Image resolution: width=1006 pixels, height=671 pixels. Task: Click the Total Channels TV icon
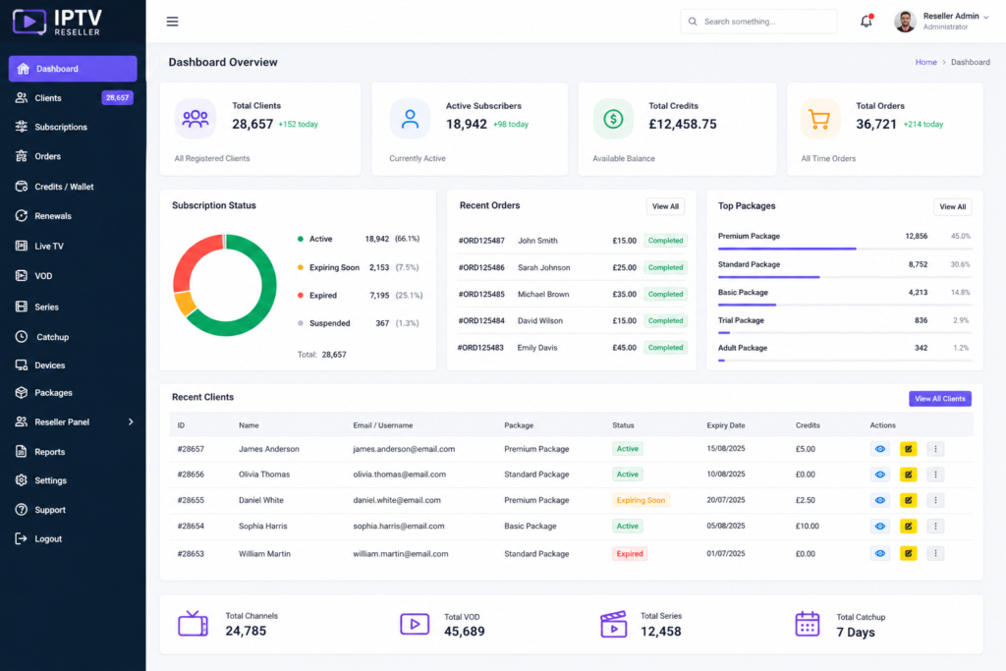click(194, 624)
